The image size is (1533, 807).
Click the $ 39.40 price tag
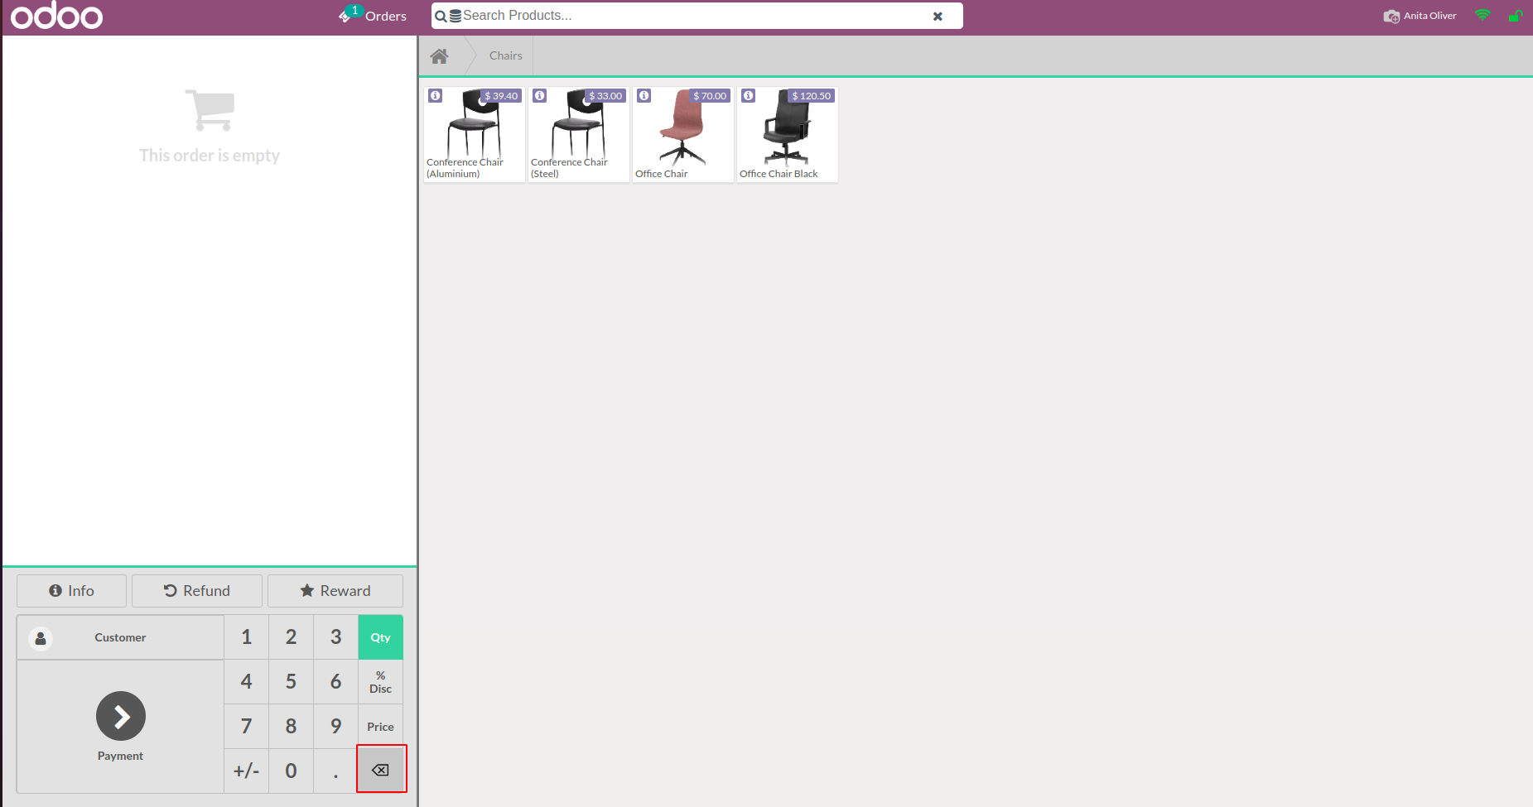pos(501,96)
